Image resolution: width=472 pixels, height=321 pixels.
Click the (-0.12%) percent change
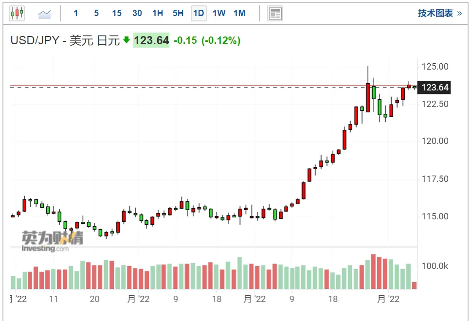pyautogui.click(x=221, y=40)
